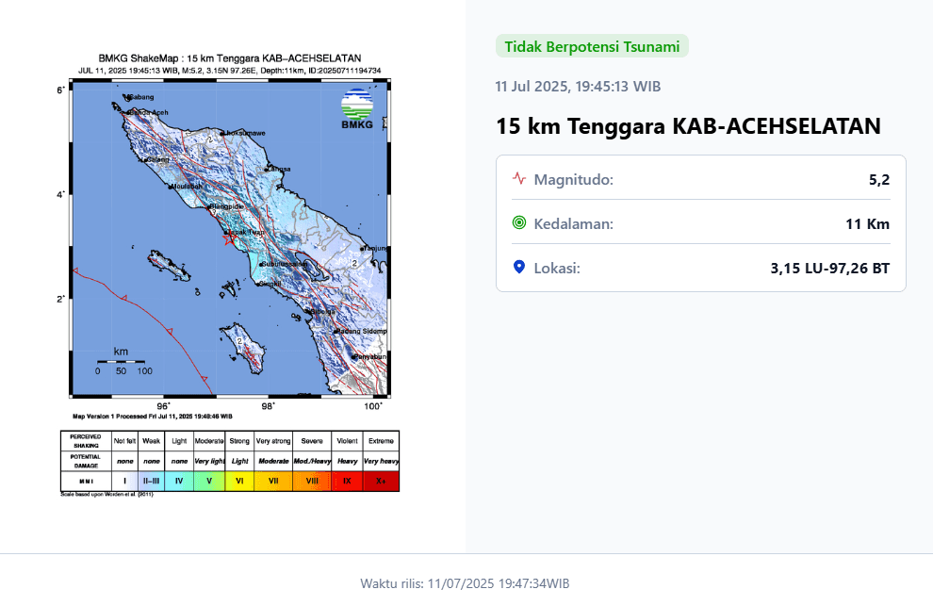Click the ShakeMap title text above the map

tap(230, 58)
